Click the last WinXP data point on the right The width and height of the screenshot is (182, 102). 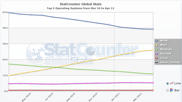[x=153, y=29]
